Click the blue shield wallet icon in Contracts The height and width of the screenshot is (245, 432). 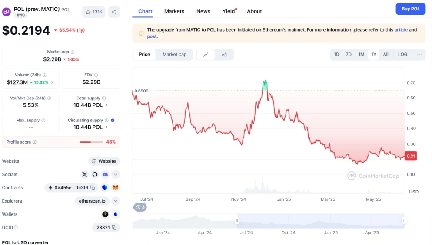(105, 187)
